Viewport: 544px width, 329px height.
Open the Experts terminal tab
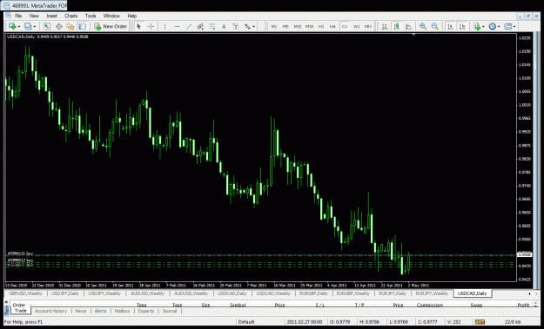click(145, 311)
